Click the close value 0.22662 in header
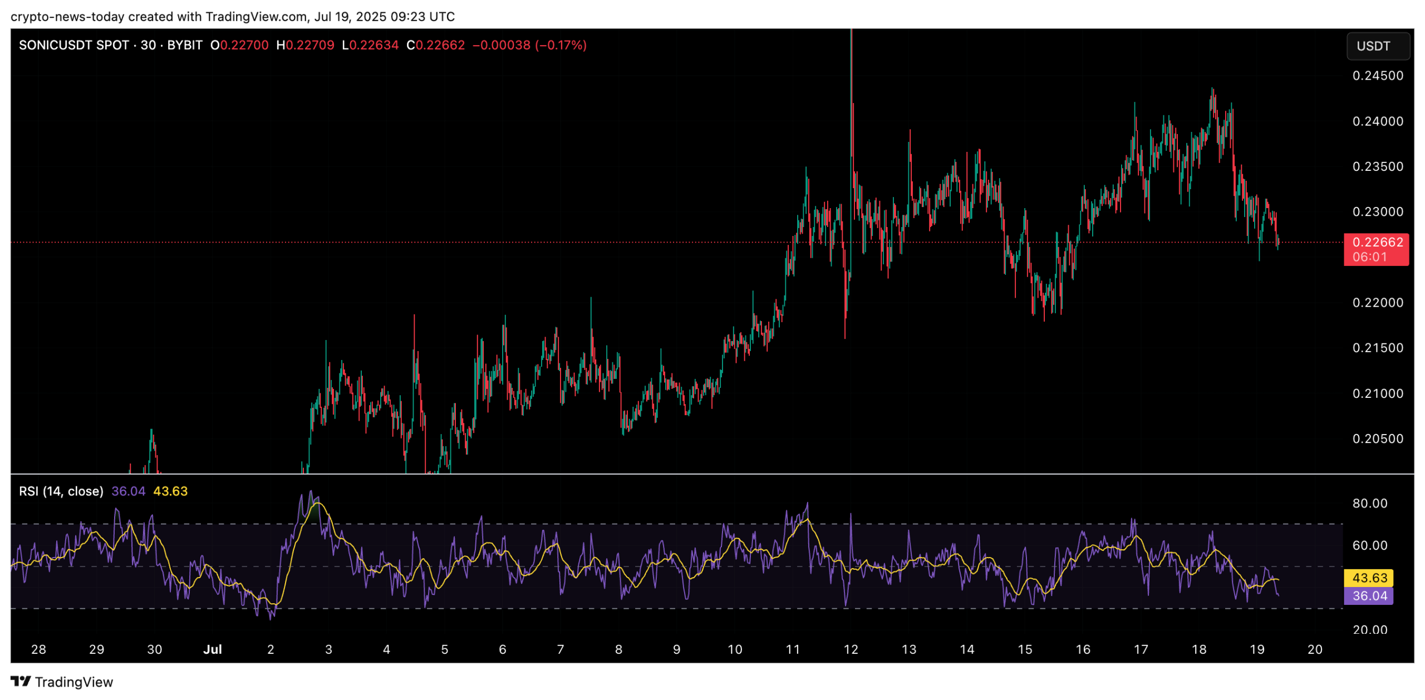 tap(440, 45)
